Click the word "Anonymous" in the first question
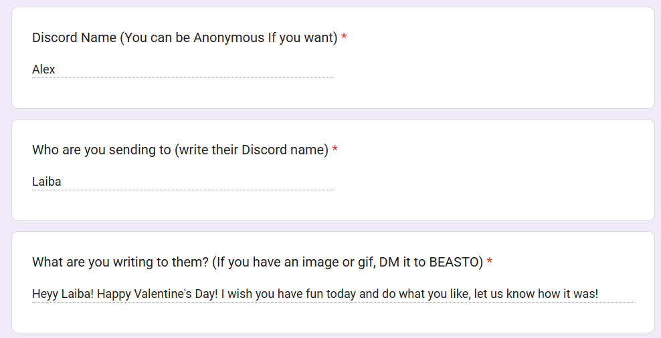The width and height of the screenshot is (661, 338). coord(229,38)
